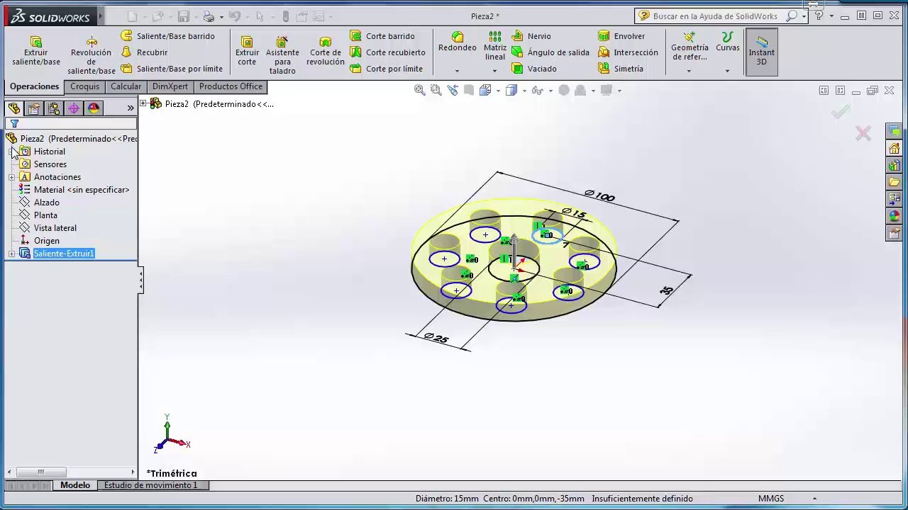Open Estudio de movimiento 1 tab
Viewport: 908px width, 510px height.
pos(150,485)
